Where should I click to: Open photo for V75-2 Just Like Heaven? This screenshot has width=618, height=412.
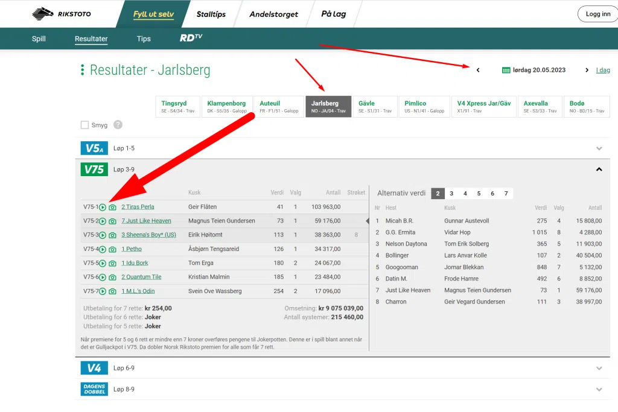point(112,221)
